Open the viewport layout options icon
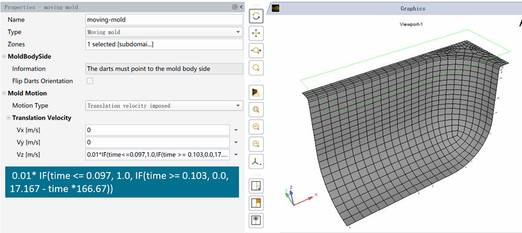Screen dimensions: 522x233 pos(256,186)
